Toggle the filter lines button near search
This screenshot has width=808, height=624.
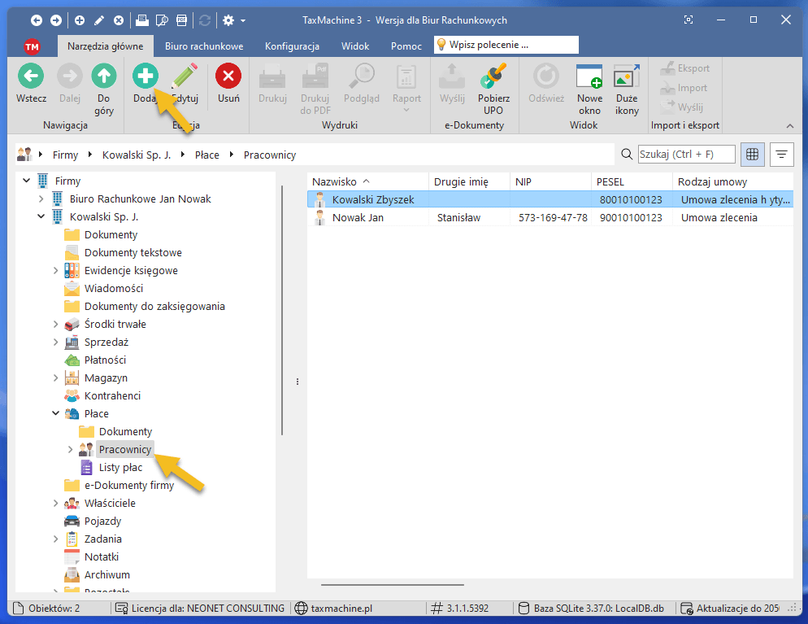782,154
